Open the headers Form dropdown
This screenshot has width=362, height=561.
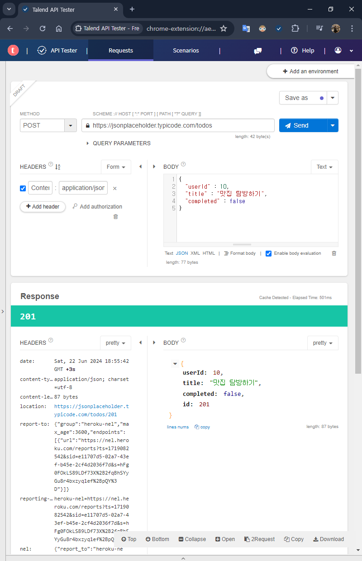(116, 167)
